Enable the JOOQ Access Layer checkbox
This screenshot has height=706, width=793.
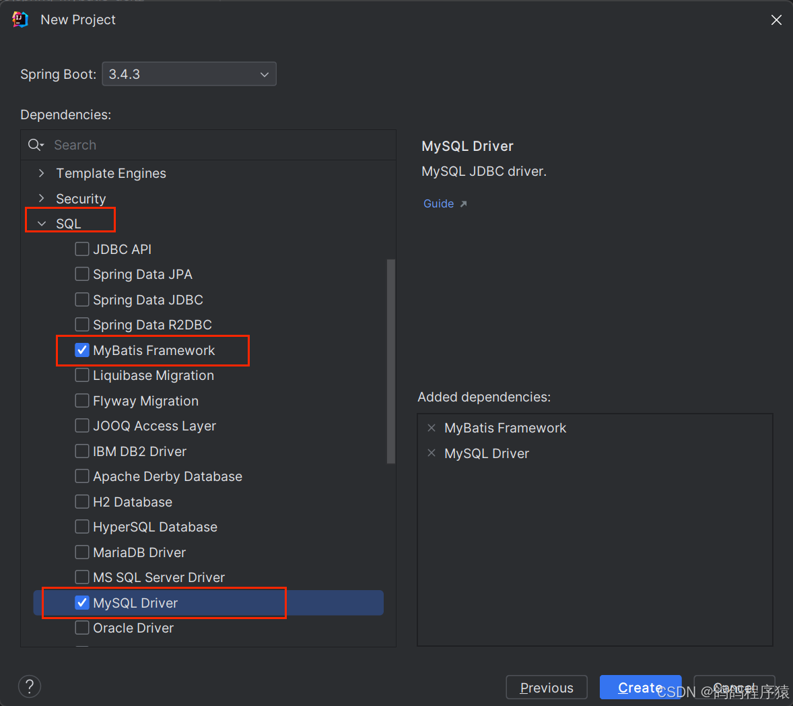(82, 426)
